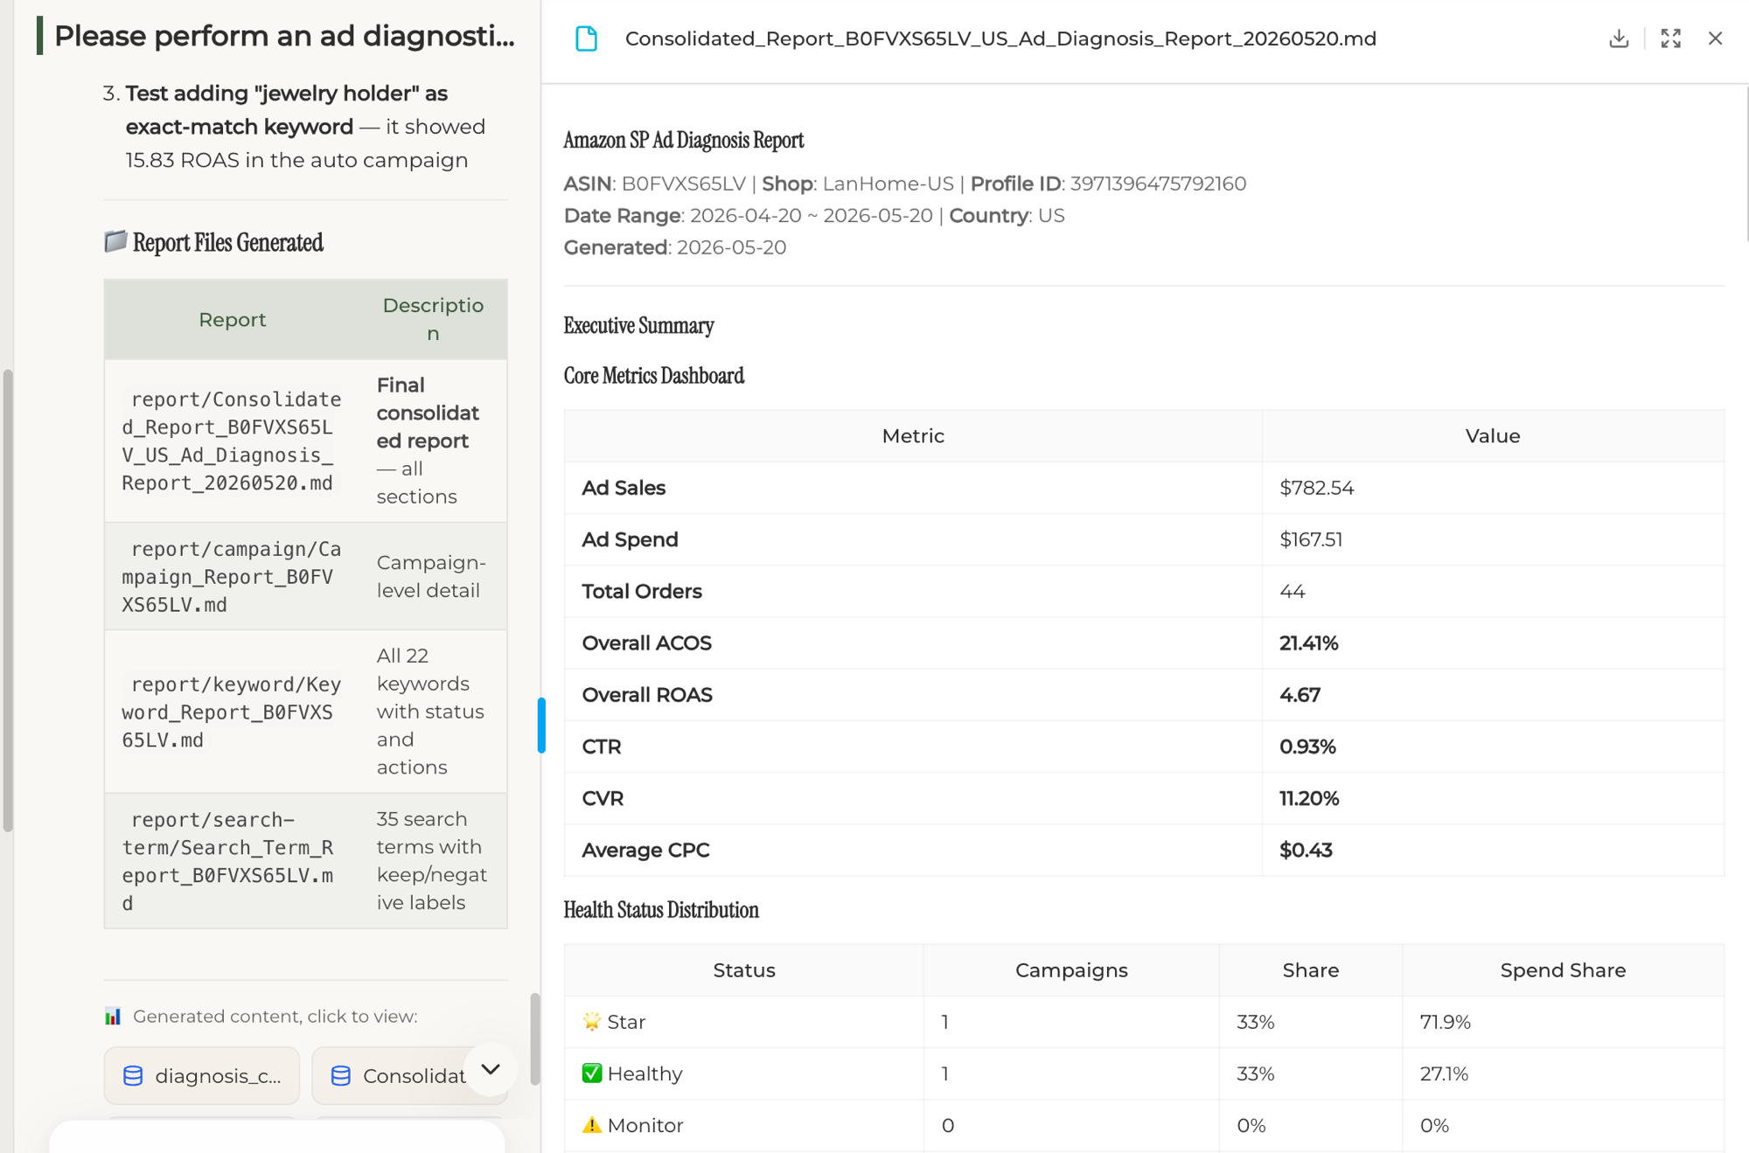Click the scrollbar thumb beside the content chips
The image size is (1749, 1153).
coord(534,1038)
